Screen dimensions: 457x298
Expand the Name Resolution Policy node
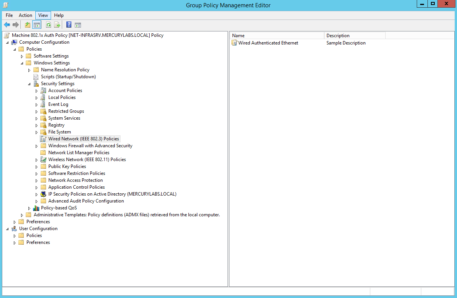(29, 70)
